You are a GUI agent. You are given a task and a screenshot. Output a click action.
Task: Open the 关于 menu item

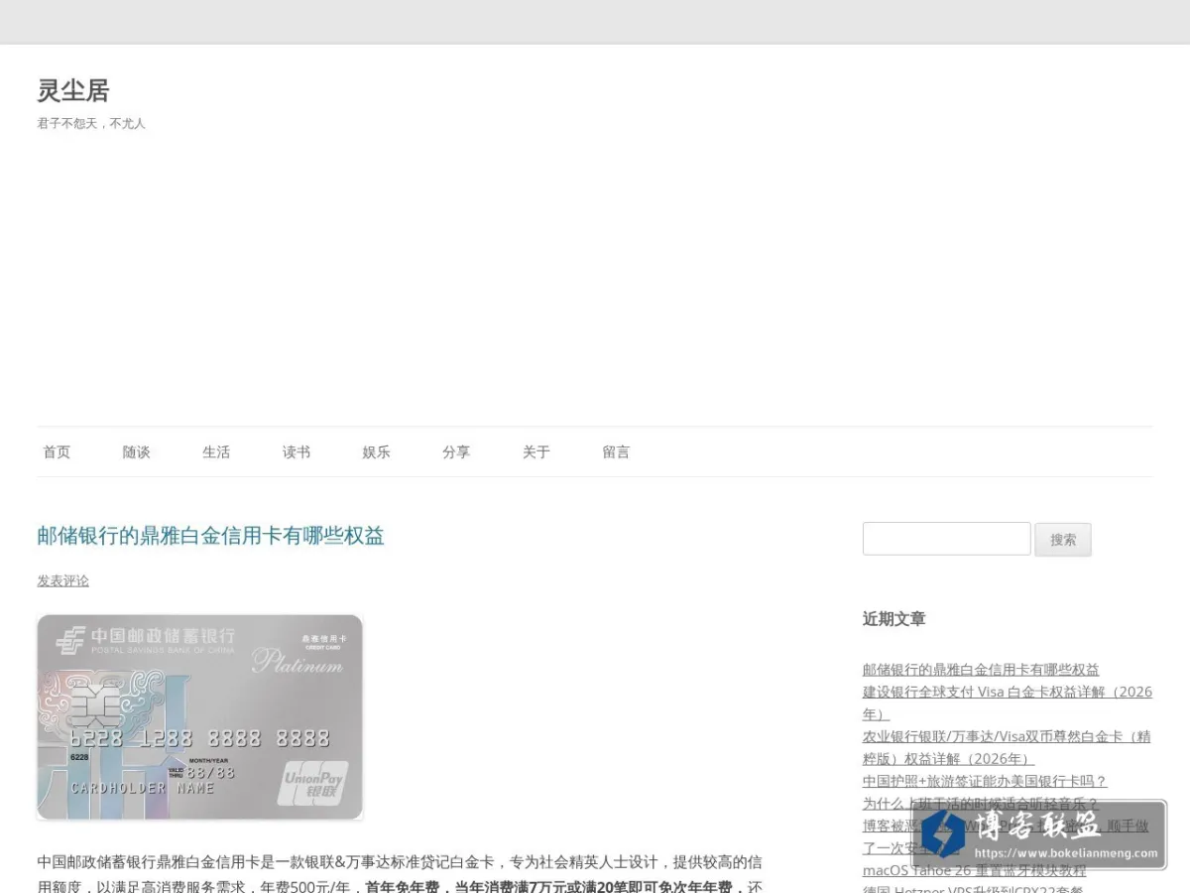tap(536, 451)
